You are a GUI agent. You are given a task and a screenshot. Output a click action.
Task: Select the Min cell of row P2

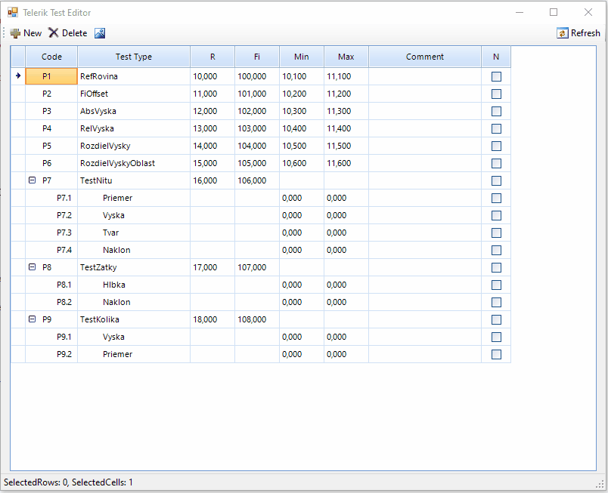click(x=301, y=94)
